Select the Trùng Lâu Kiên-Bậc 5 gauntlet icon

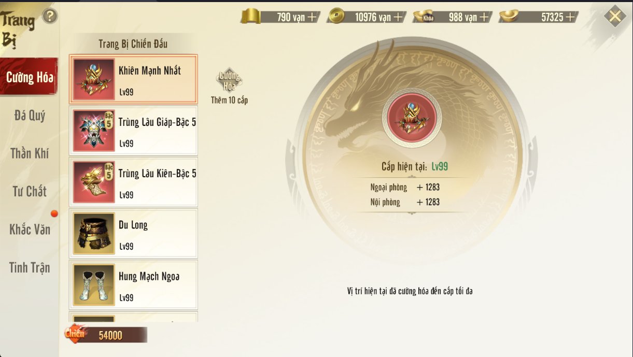click(x=94, y=182)
